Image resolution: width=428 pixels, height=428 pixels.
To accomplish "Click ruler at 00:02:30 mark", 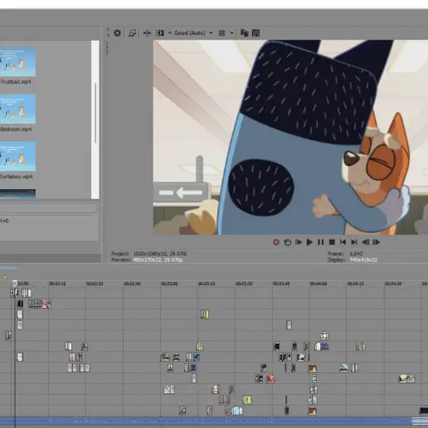I will 95,284.
